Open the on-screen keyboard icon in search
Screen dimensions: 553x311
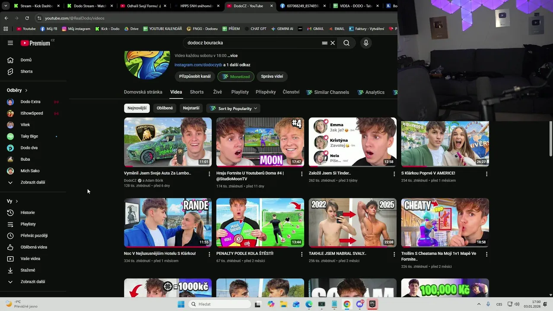[324, 43]
